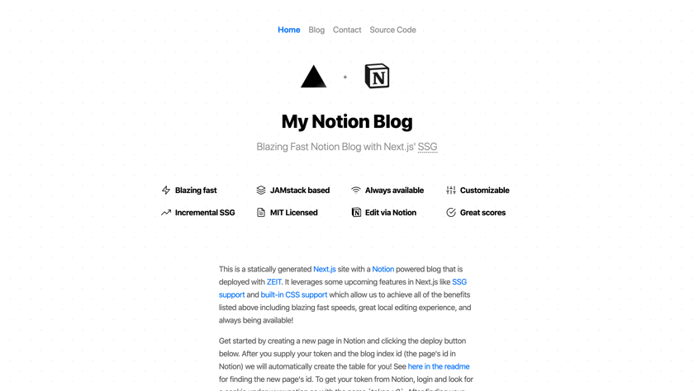Open the built-in CSS support link

click(x=294, y=294)
